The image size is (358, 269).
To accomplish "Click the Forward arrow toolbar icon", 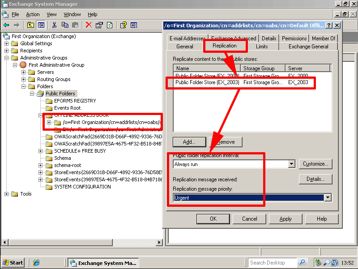I will point(17,25).
